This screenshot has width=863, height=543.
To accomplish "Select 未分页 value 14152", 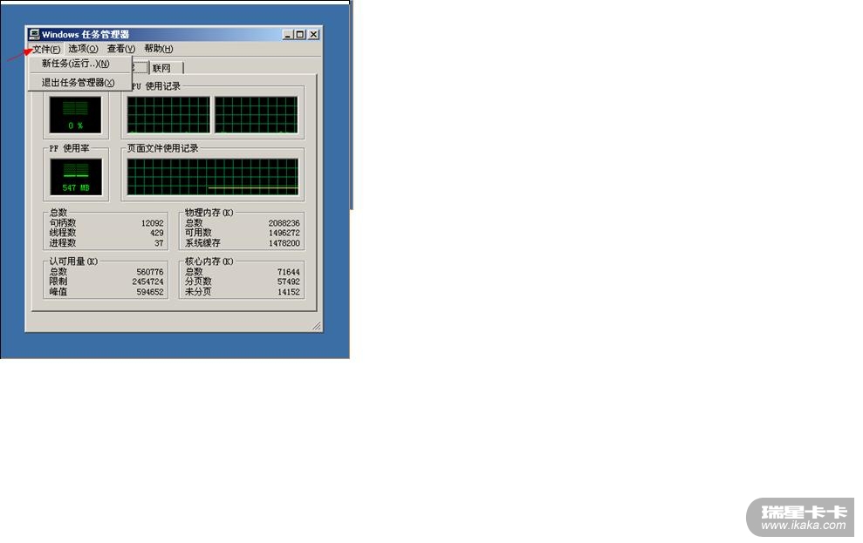I will tap(289, 292).
